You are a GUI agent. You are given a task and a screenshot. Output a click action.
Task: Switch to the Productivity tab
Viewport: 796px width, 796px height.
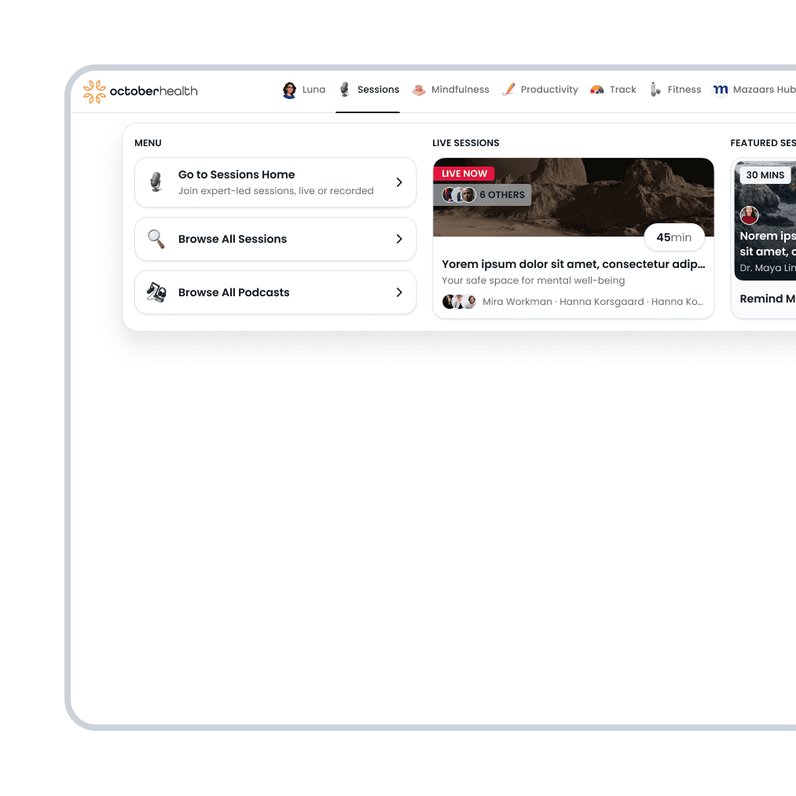point(540,90)
